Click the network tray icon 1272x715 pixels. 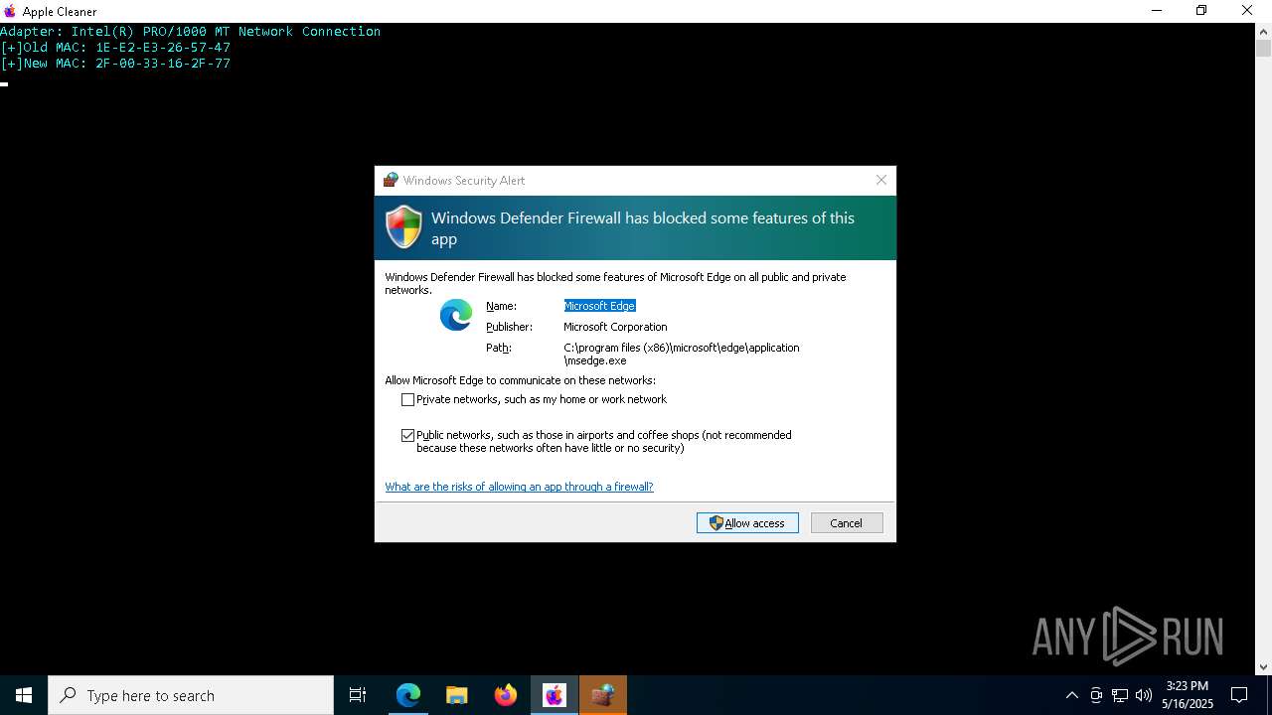[1120, 695]
